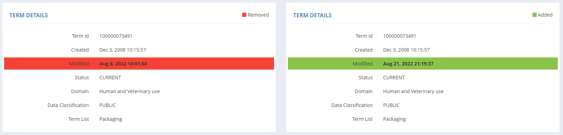The width and height of the screenshot is (563, 135).
Task: Click the Domain value in Added panel
Action: (x=413, y=91)
